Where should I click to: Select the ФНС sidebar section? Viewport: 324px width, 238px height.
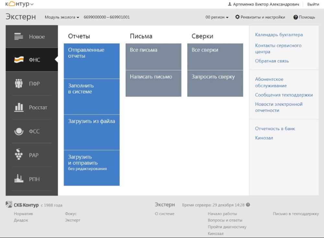32,60
